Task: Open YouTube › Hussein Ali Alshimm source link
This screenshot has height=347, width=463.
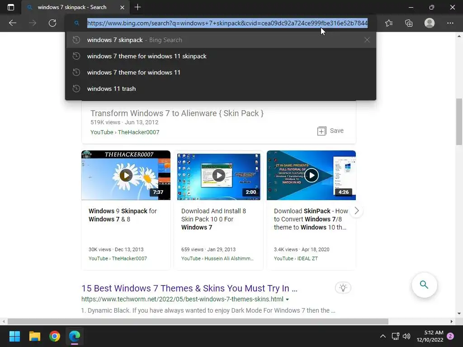Action: pos(217,258)
